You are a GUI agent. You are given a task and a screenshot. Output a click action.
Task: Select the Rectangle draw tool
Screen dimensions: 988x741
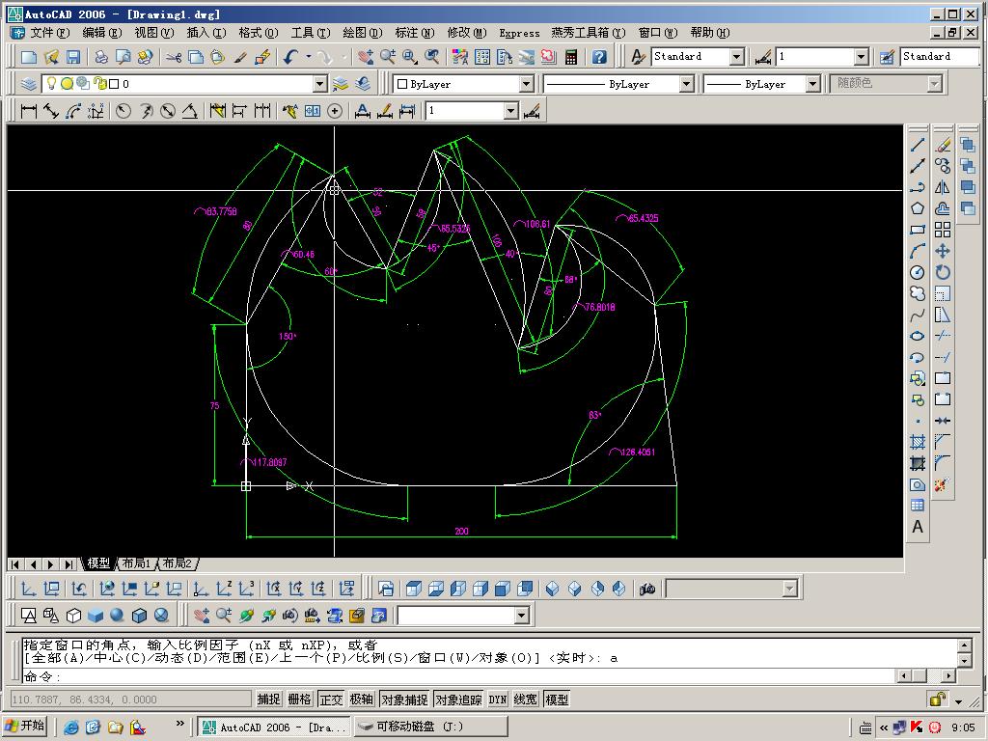tap(918, 230)
